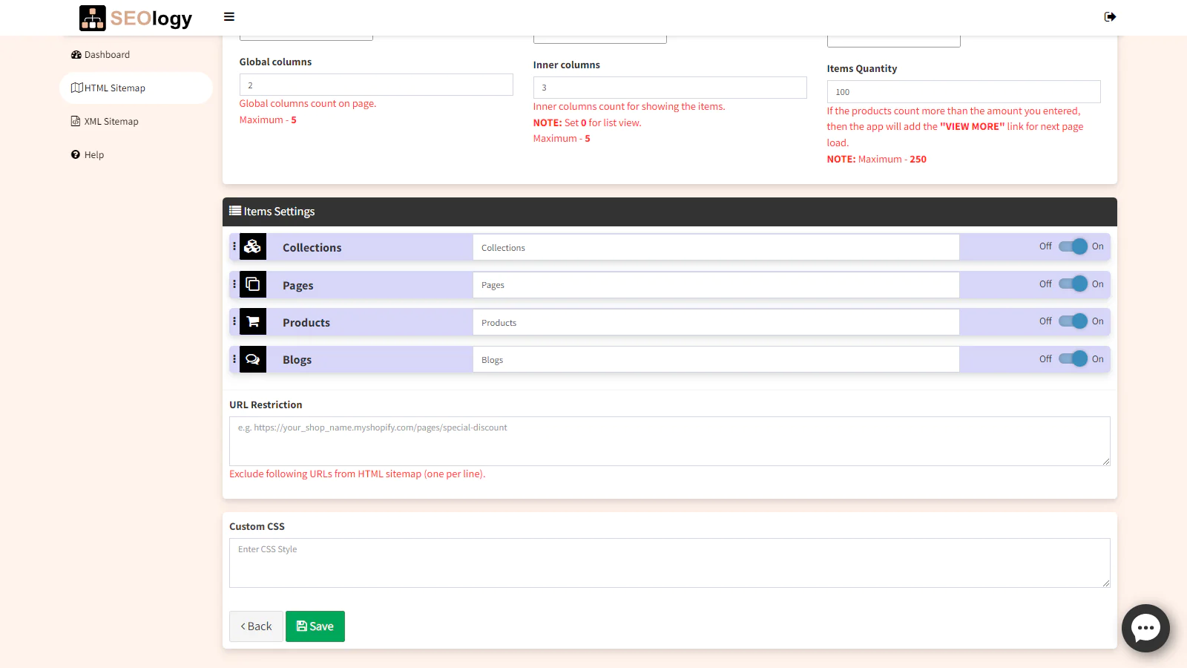Screen dimensions: 1187x668
Task: Open the live chat bubble
Action: pyautogui.click(x=1145, y=628)
